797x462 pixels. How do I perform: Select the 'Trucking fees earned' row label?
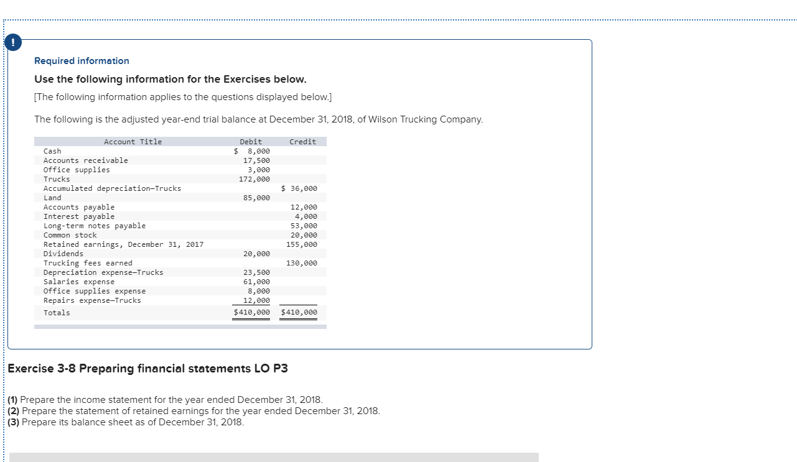pyautogui.click(x=88, y=263)
